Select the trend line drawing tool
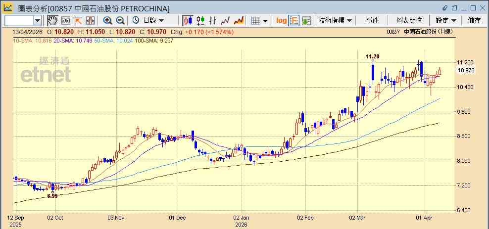This screenshot has width=489, height=229. tap(78, 21)
